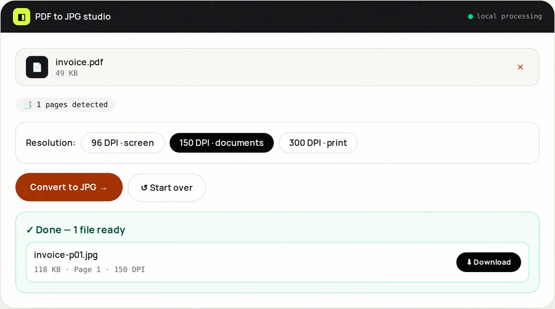Click the invoice-p01.jpg output file name

click(66, 255)
